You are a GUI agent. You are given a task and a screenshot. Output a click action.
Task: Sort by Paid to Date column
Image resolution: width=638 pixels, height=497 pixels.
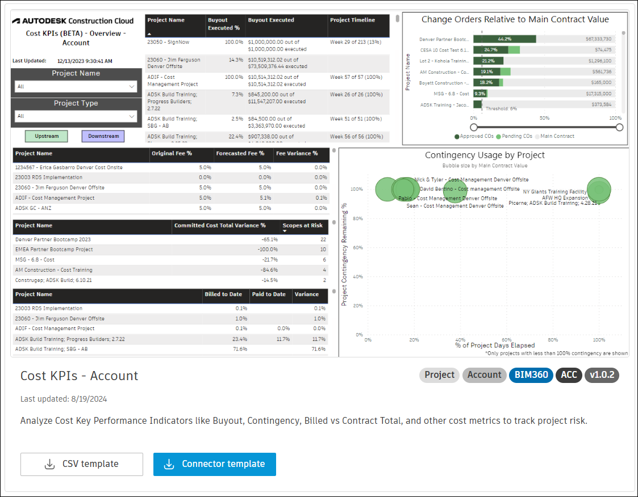271,296
